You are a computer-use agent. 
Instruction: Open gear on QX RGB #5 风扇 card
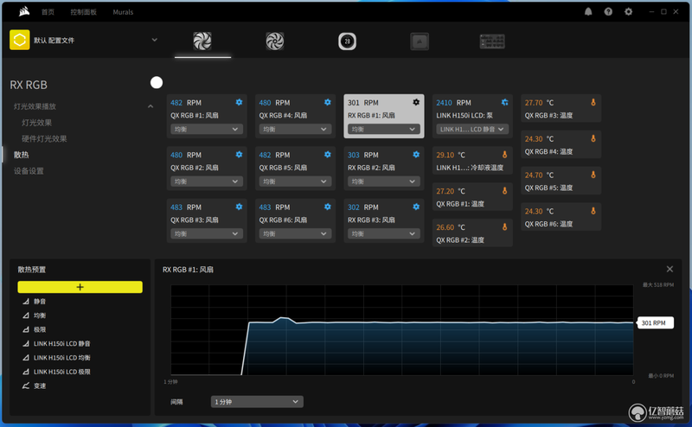point(328,155)
